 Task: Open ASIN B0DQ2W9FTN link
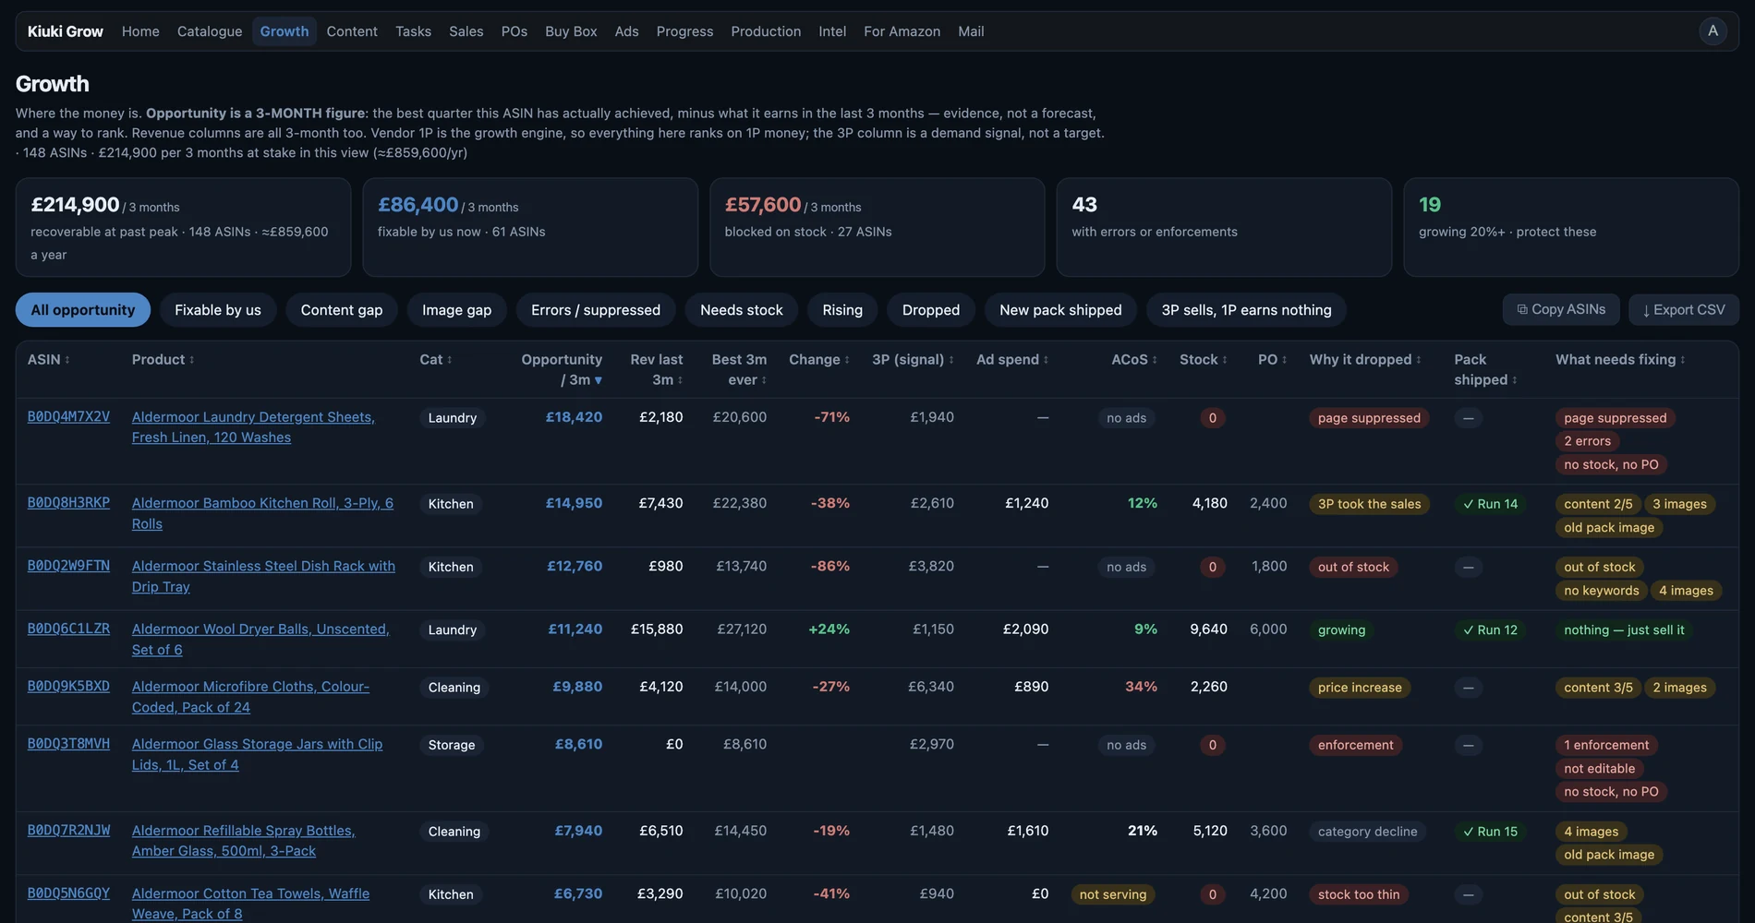(68, 566)
